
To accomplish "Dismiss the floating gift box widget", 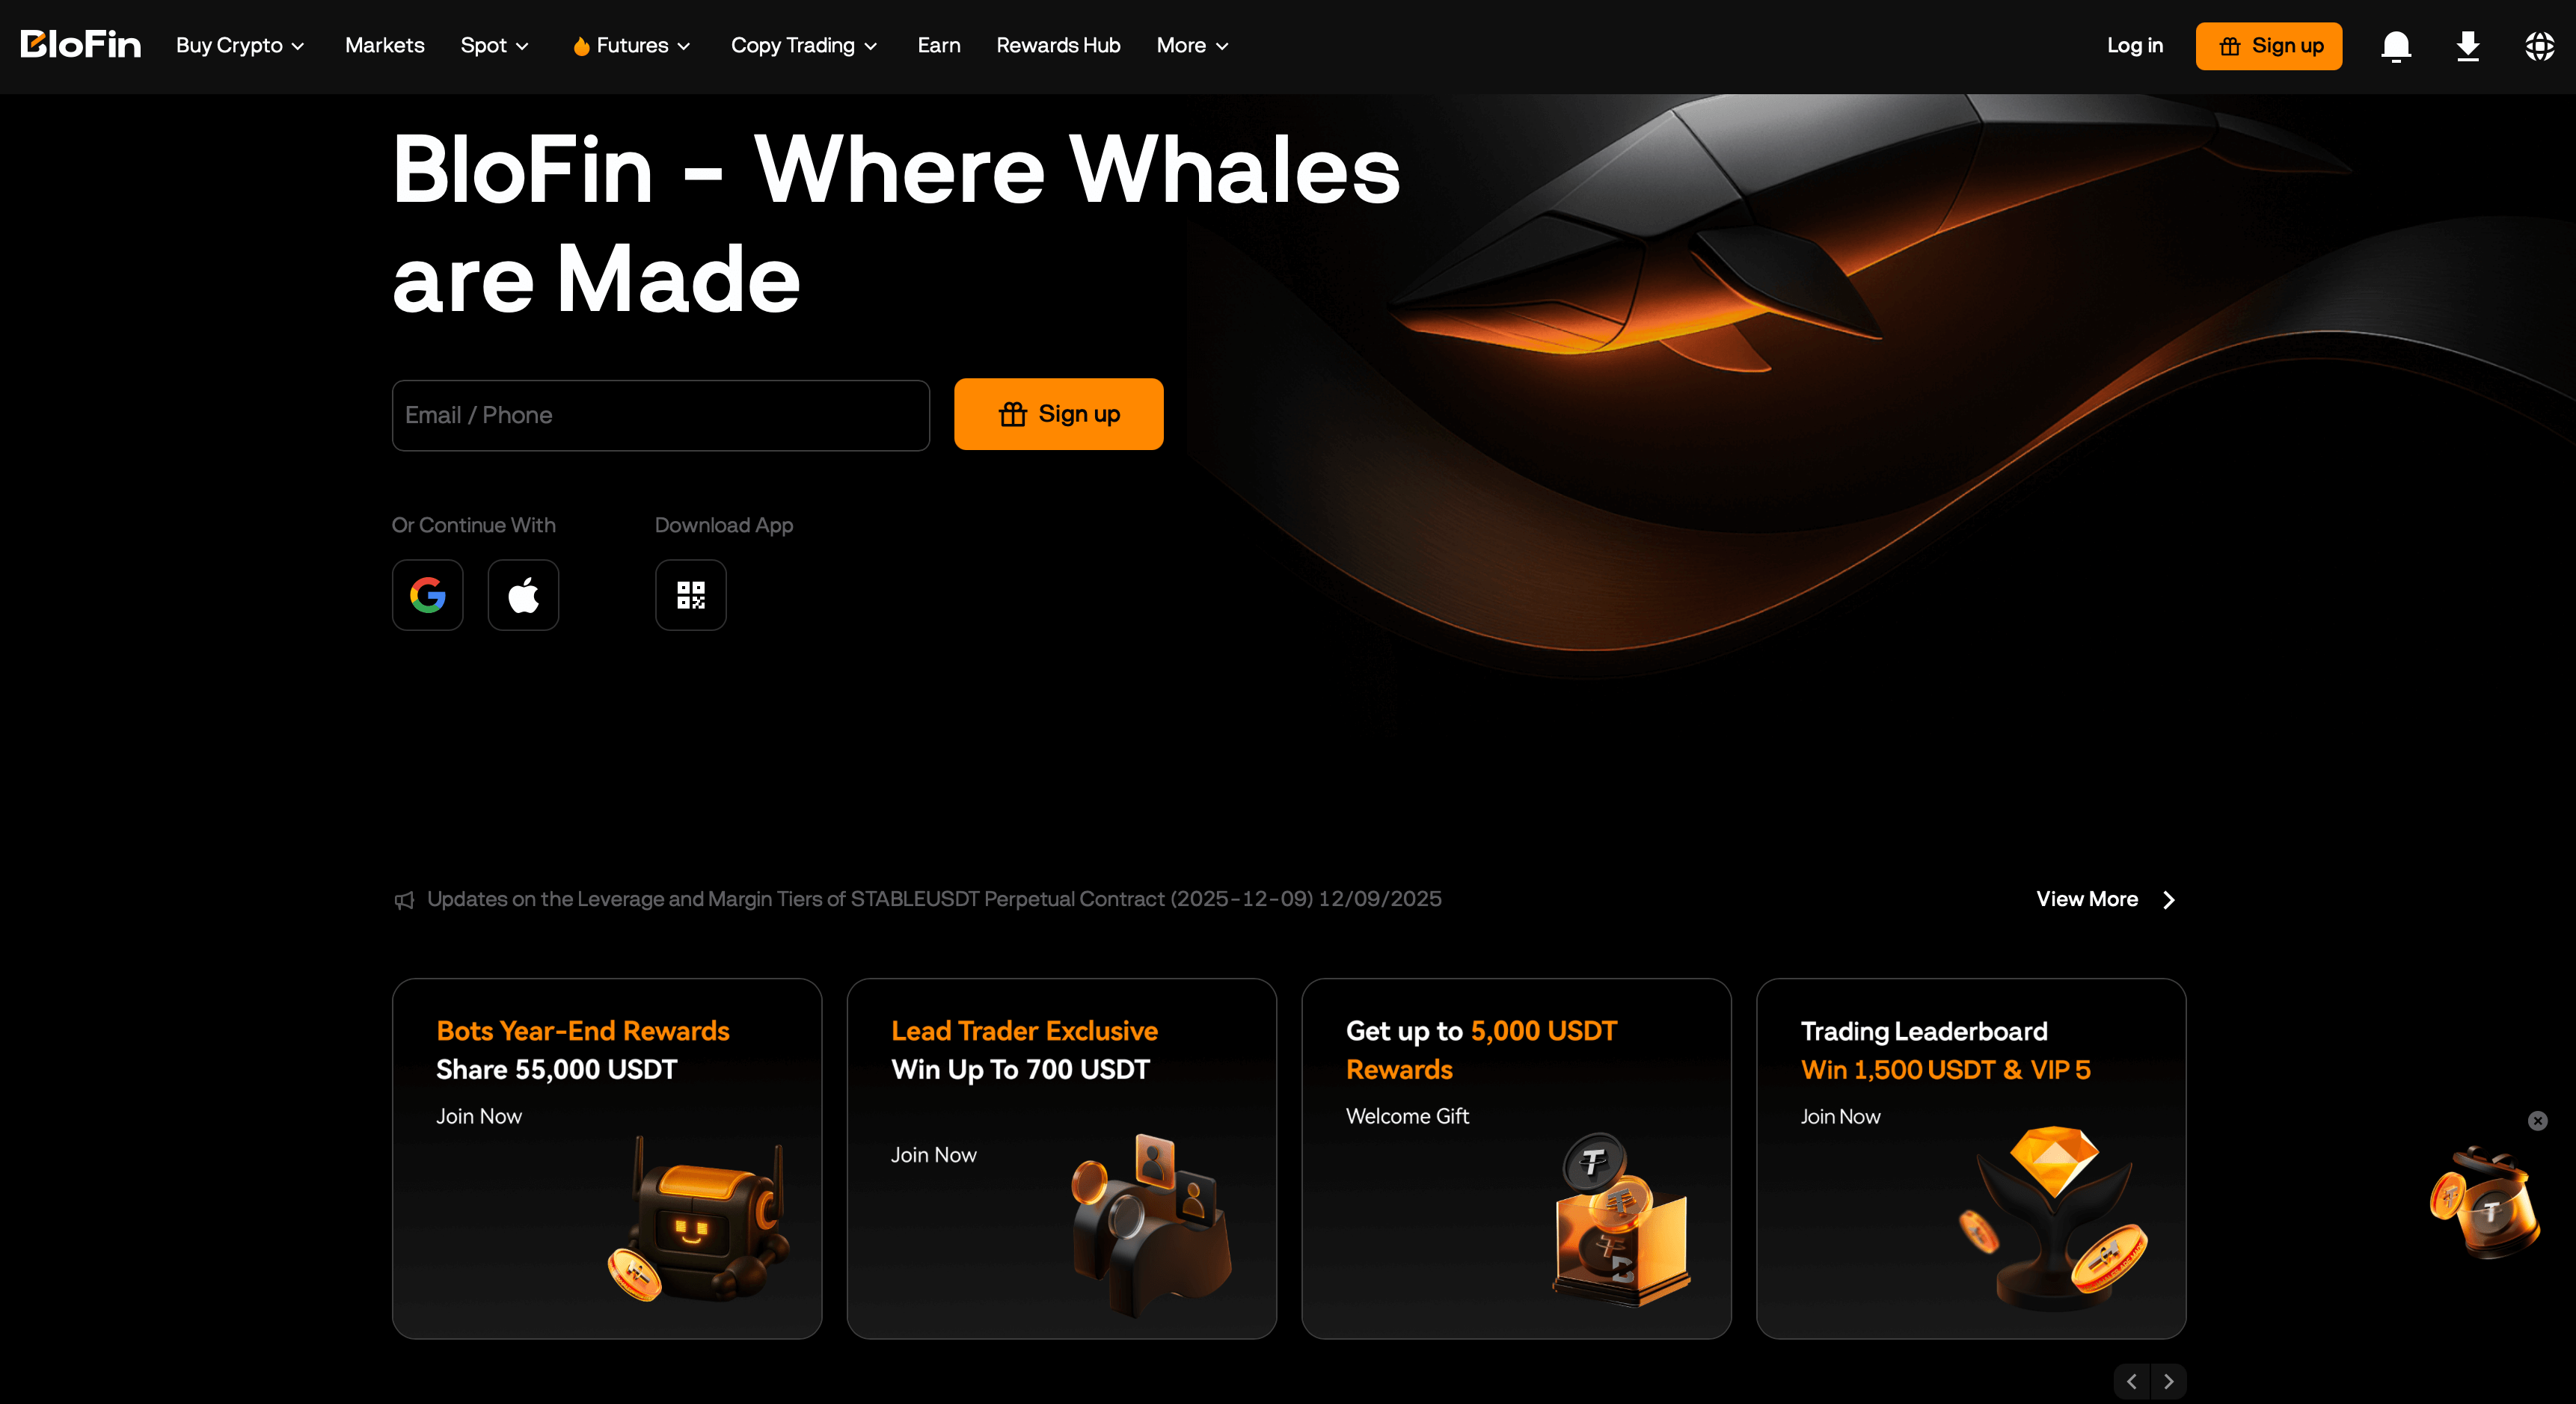I will [2538, 1120].
